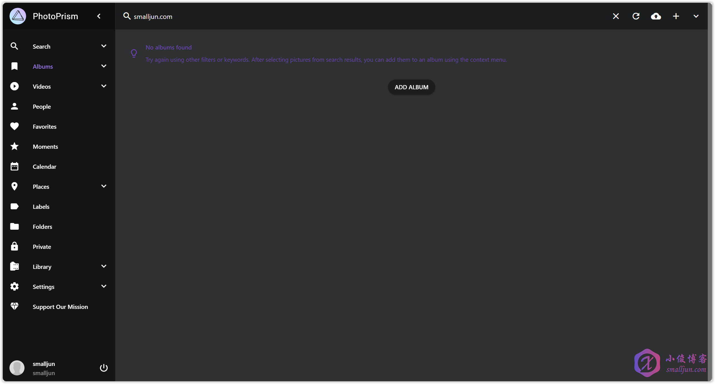Click the Search magnifier sidebar icon
This screenshot has width=715, height=384.
(x=14, y=46)
